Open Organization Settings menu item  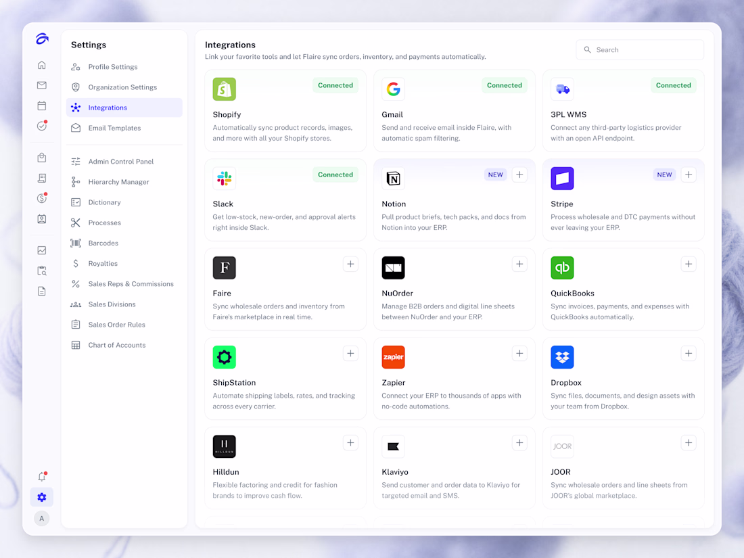124,87
